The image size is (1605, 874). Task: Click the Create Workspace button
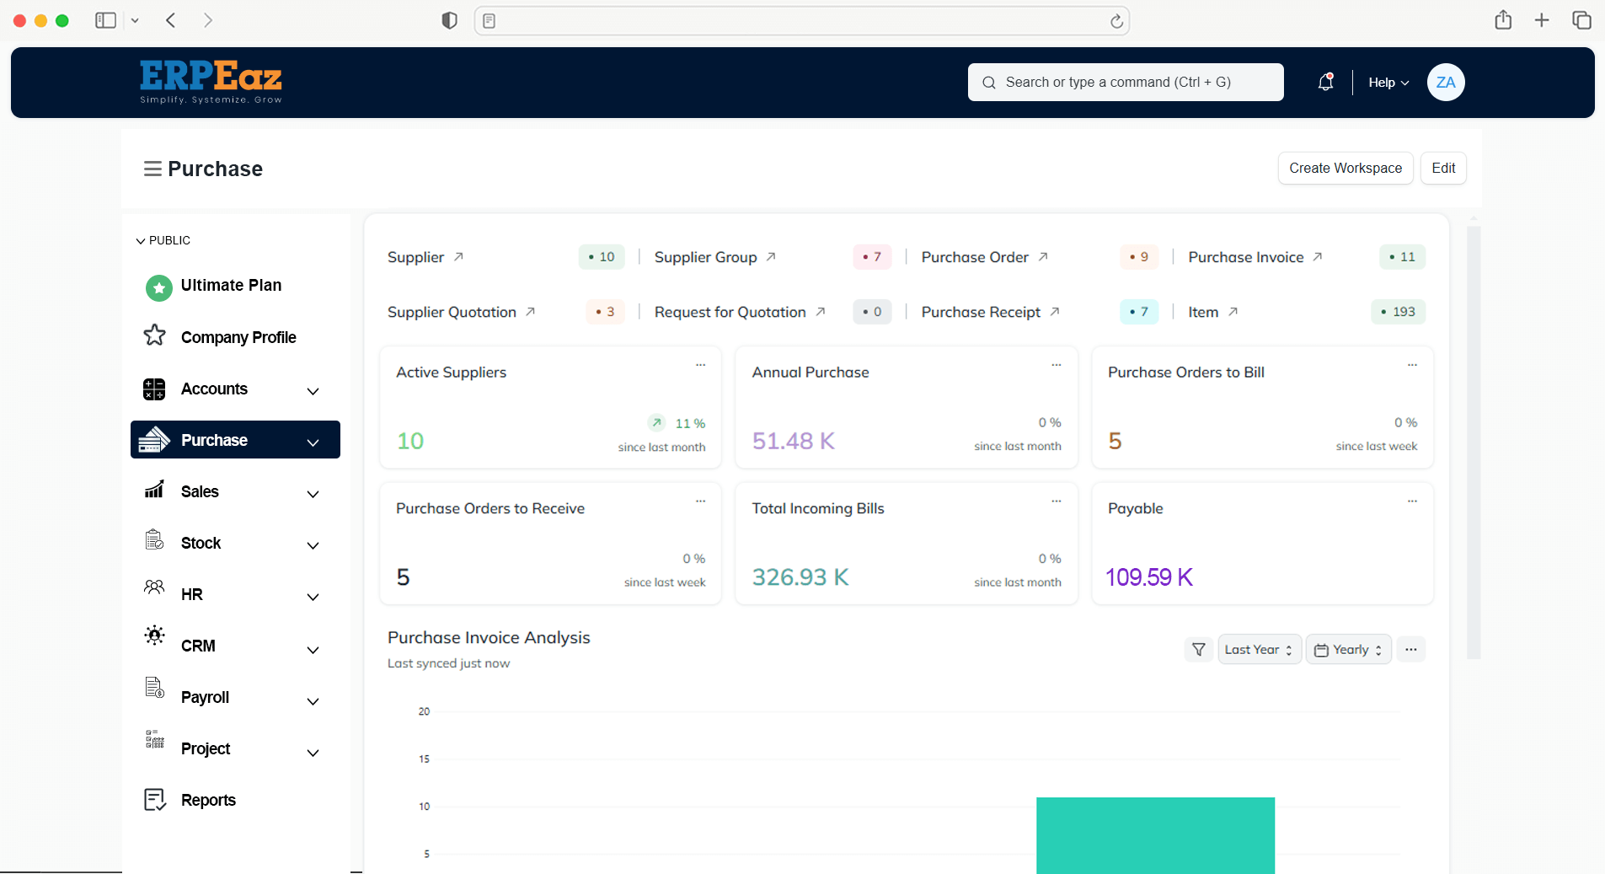click(1345, 168)
